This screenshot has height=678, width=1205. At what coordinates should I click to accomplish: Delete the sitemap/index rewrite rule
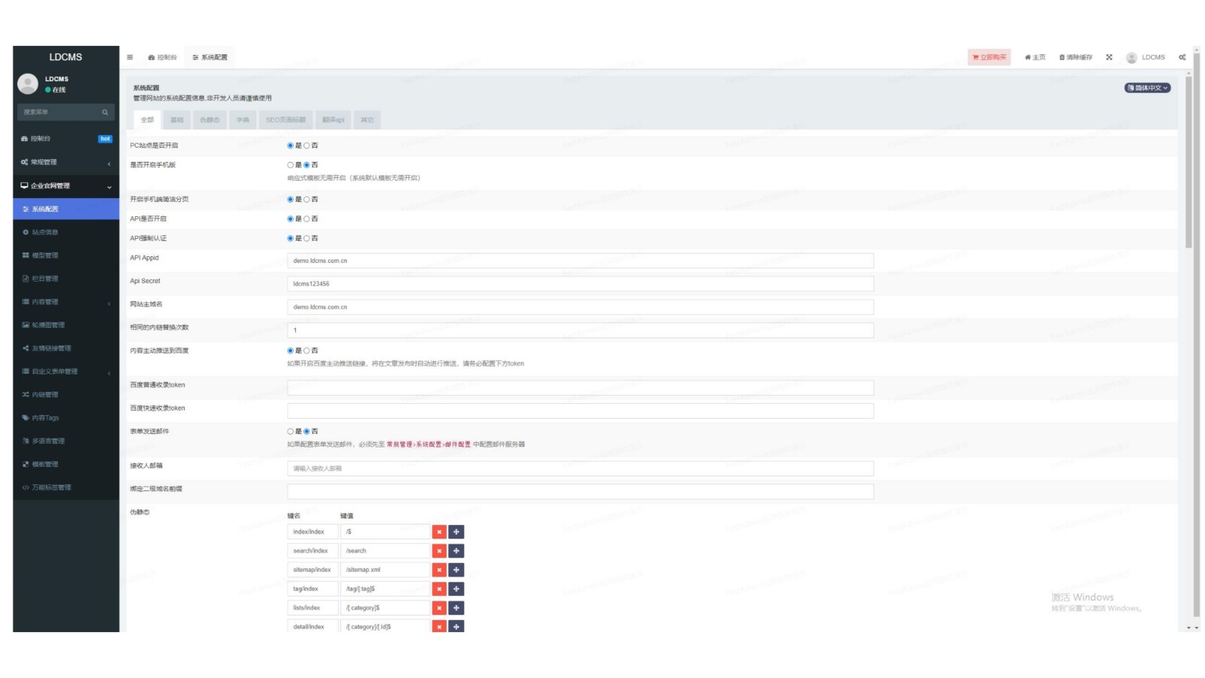pyautogui.click(x=439, y=570)
